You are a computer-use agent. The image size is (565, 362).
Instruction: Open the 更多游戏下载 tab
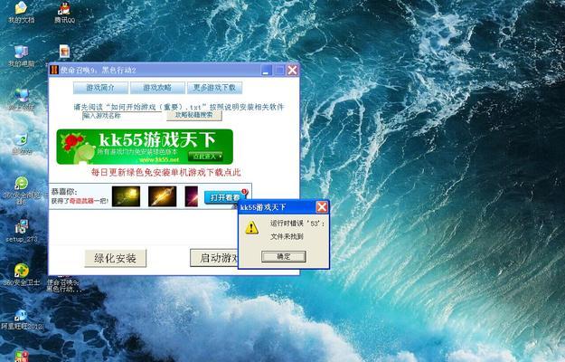click(x=214, y=88)
